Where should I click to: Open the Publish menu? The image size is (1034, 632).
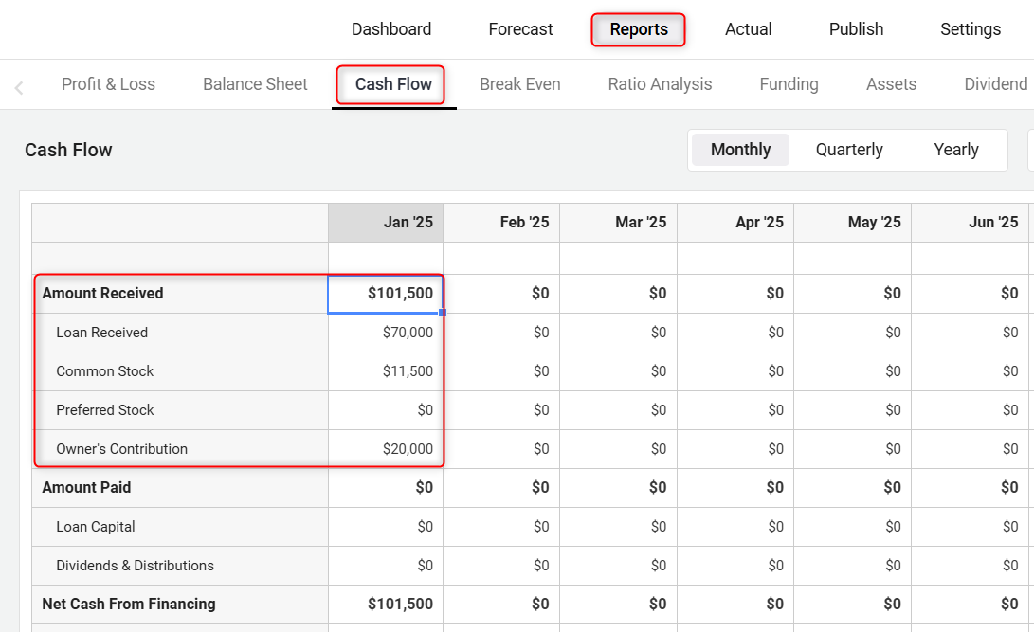pyautogui.click(x=856, y=29)
